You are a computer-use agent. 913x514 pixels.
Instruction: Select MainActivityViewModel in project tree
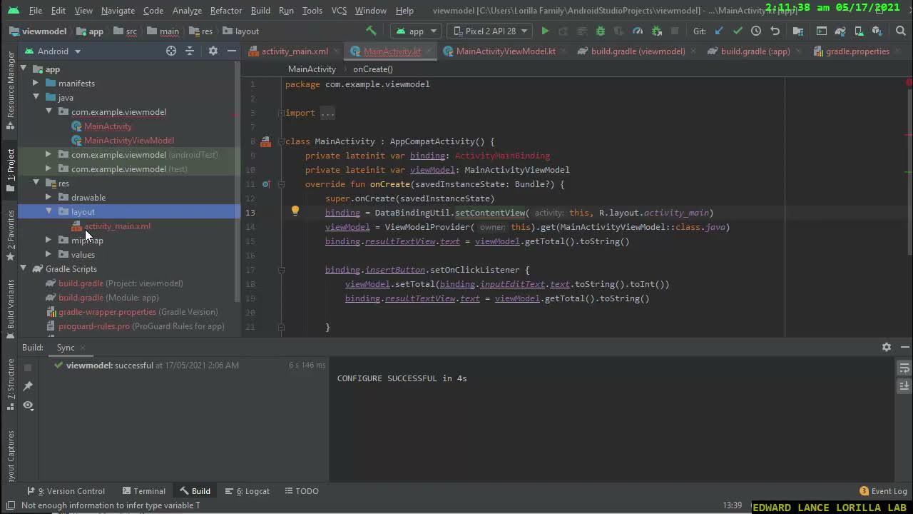point(128,141)
